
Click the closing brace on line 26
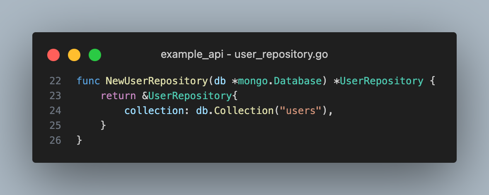[x=79, y=140]
